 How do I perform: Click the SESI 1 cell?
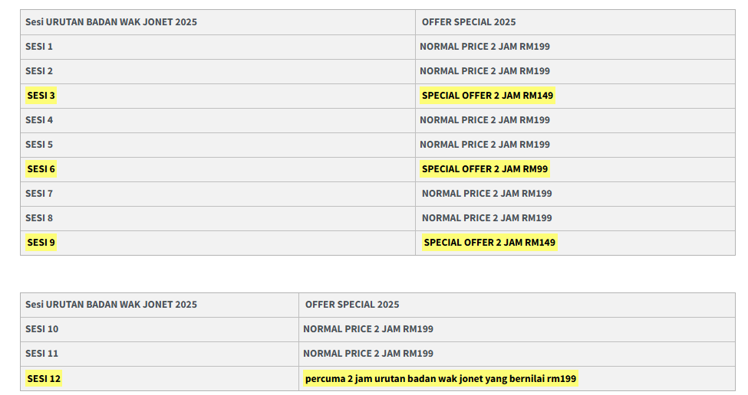39,47
